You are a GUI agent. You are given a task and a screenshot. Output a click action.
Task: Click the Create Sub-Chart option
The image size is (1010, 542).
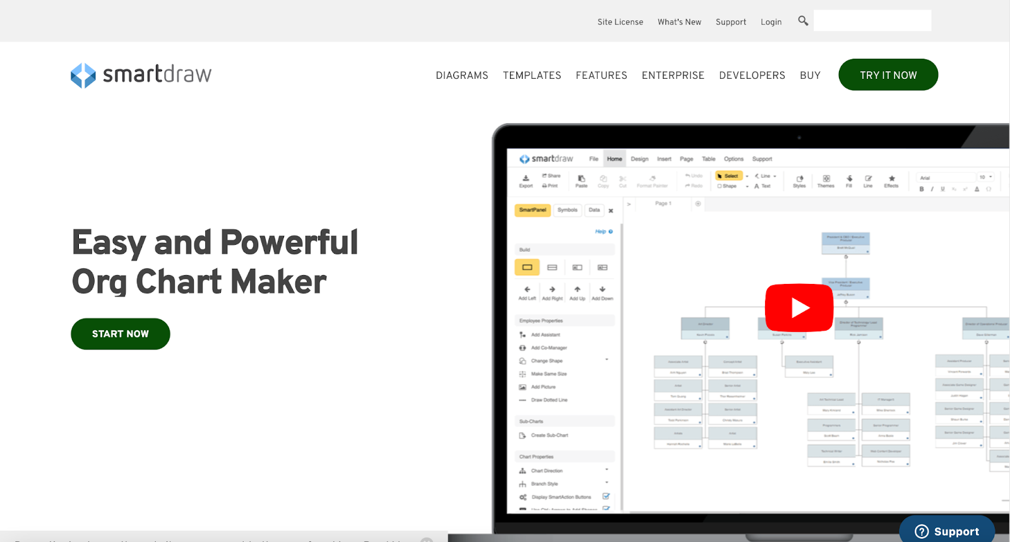tap(544, 435)
